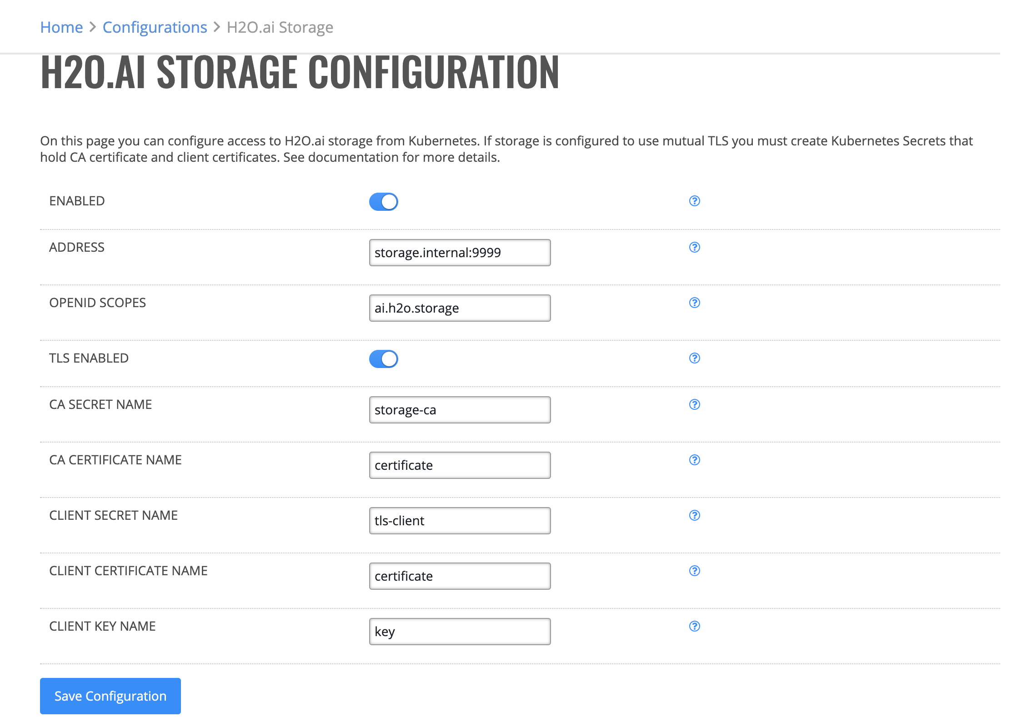Click CA Secret Name input storage-ca
The image size is (1012, 717).
460,410
